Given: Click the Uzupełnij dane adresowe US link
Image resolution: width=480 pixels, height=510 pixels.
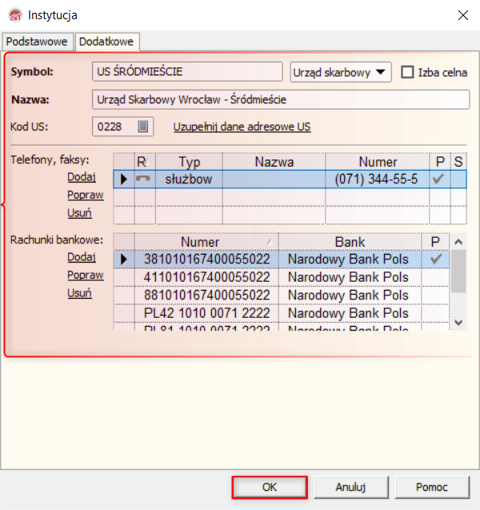Looking at the screenshot, I should [242, 126].
